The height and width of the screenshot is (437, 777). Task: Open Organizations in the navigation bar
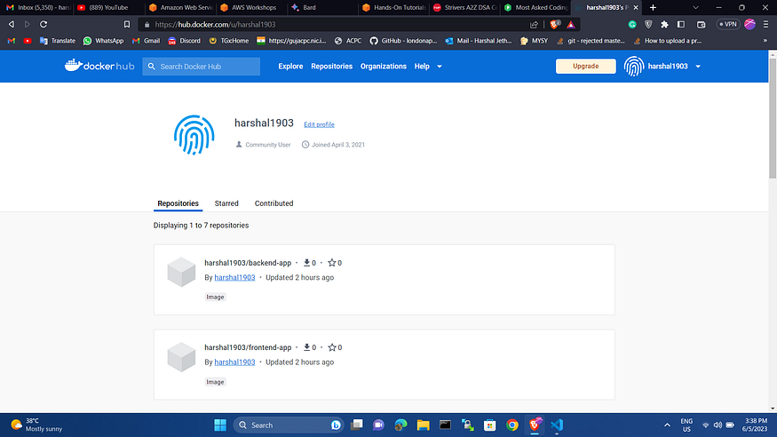[x=383, y=67]
